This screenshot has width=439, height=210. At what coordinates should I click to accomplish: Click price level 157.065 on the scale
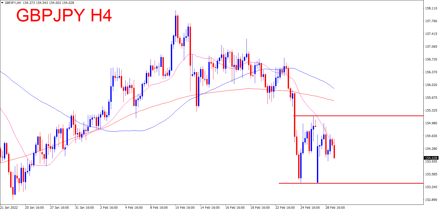tap(431, 47)
